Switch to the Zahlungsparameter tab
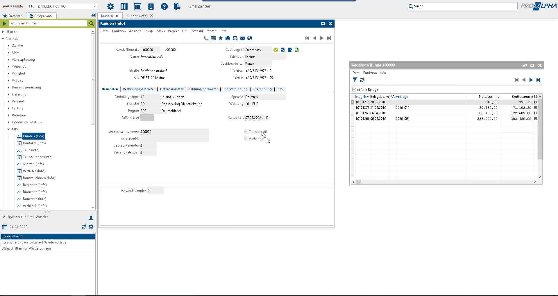Viewport: 558px width, 296px height. tap(203, 89)
